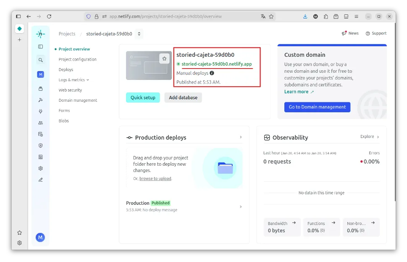
Task: Expand Production deploys chevron
Action: pyautogui.click(x=241, y=137)
